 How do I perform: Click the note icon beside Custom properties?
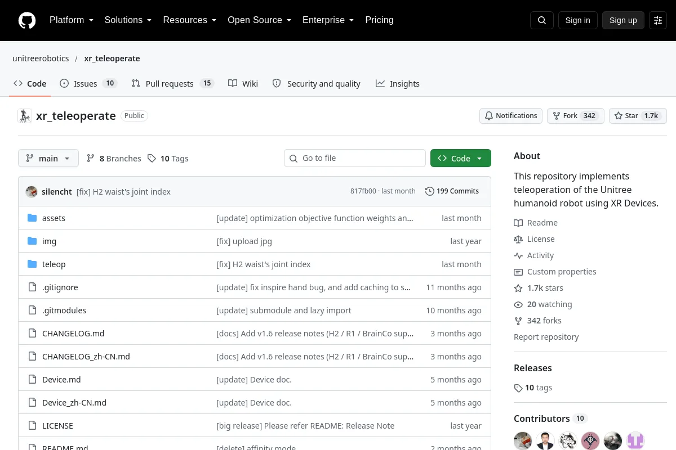coord(518,272)
